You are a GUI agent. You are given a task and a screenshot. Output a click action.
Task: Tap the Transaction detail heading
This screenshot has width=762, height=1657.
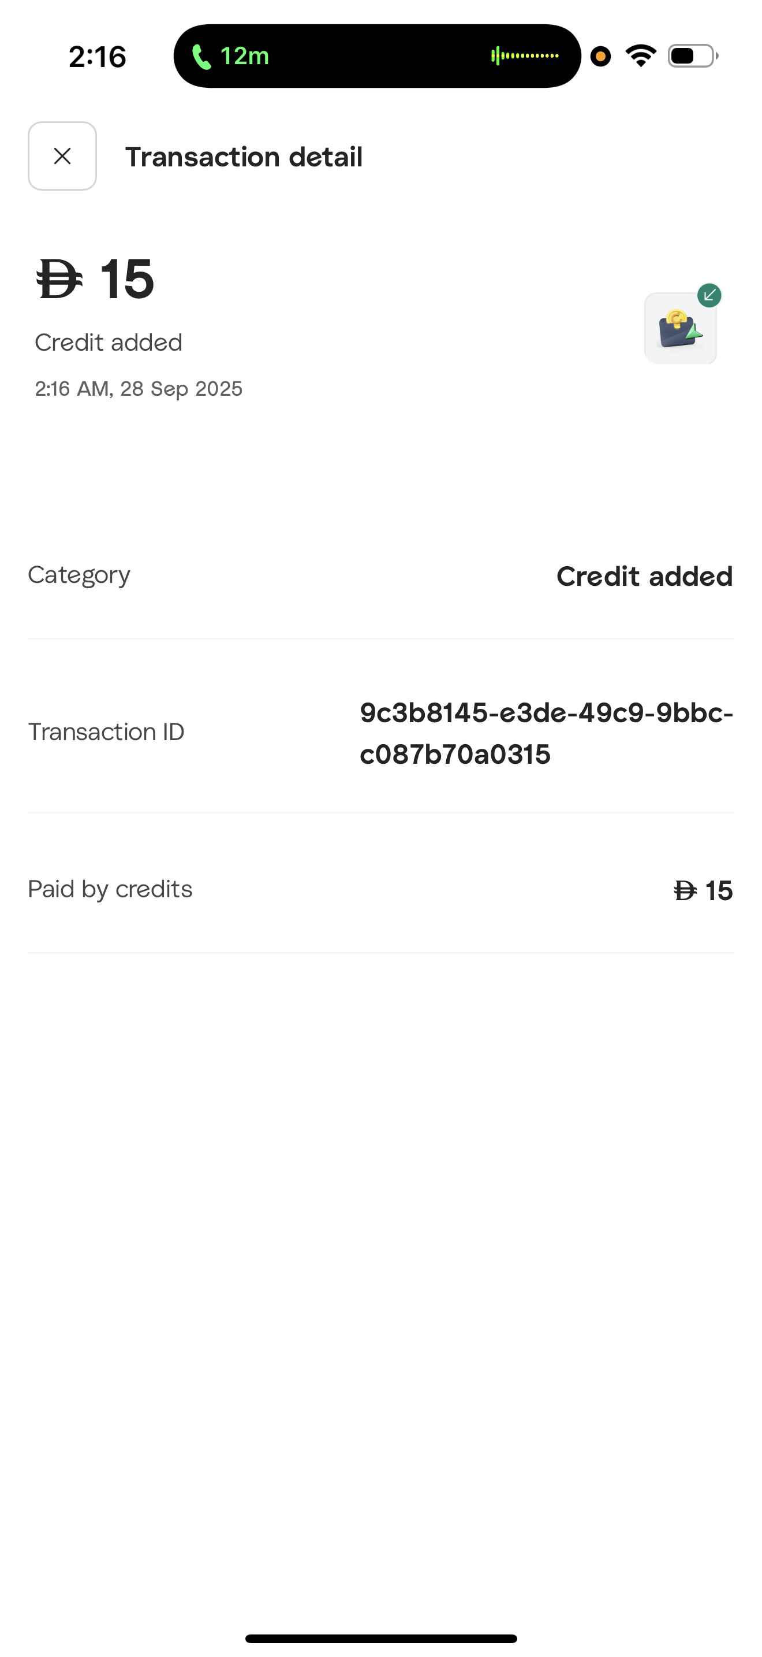(x=244, y=157)
